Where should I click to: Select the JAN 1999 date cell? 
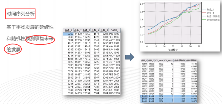tap(114, 34)
